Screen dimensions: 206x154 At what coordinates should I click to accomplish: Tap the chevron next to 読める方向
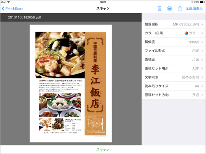coord(202,77)
